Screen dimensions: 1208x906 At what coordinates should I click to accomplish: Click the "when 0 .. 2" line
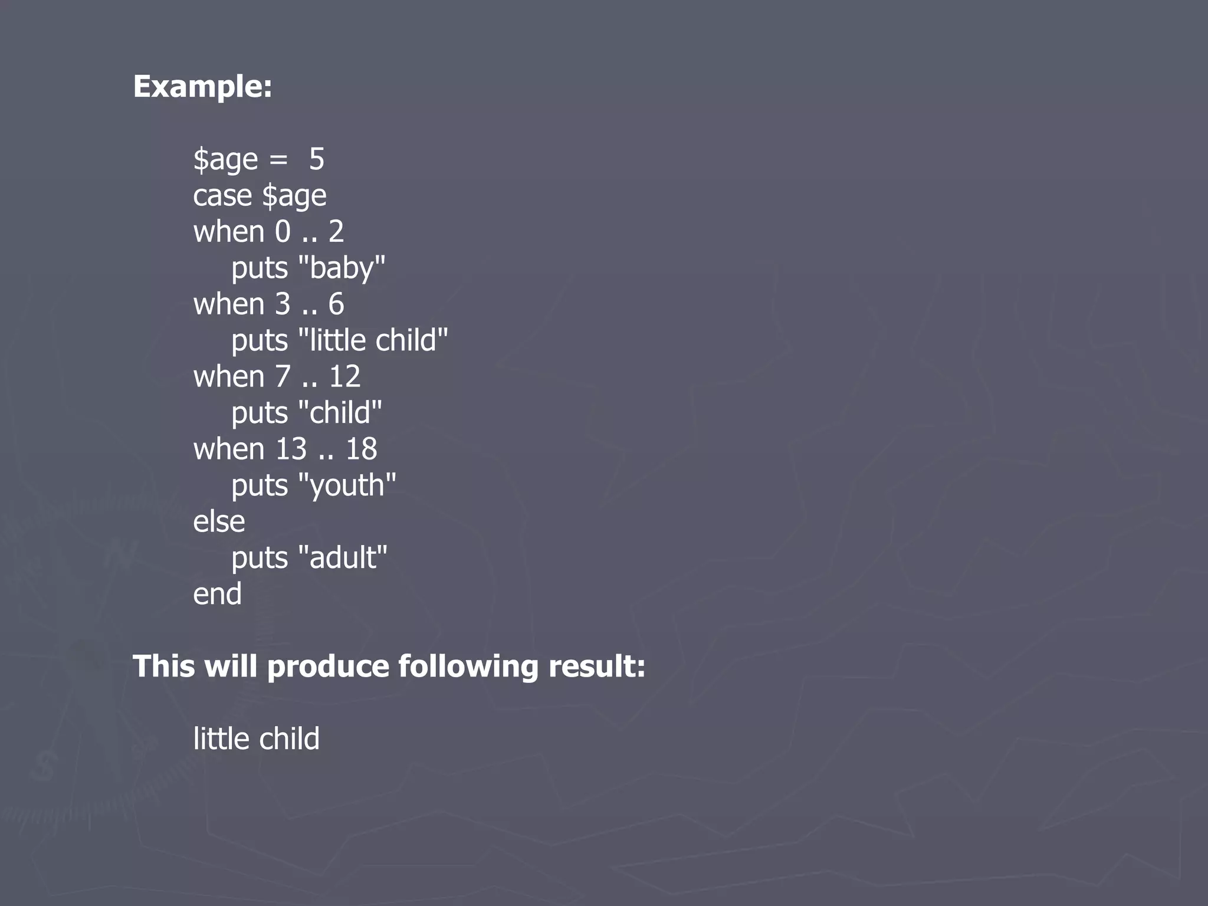point(268,232)
